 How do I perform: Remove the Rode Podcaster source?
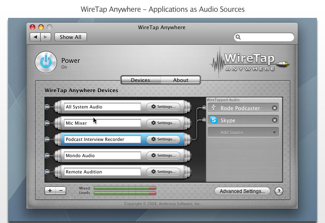[275, 108]
